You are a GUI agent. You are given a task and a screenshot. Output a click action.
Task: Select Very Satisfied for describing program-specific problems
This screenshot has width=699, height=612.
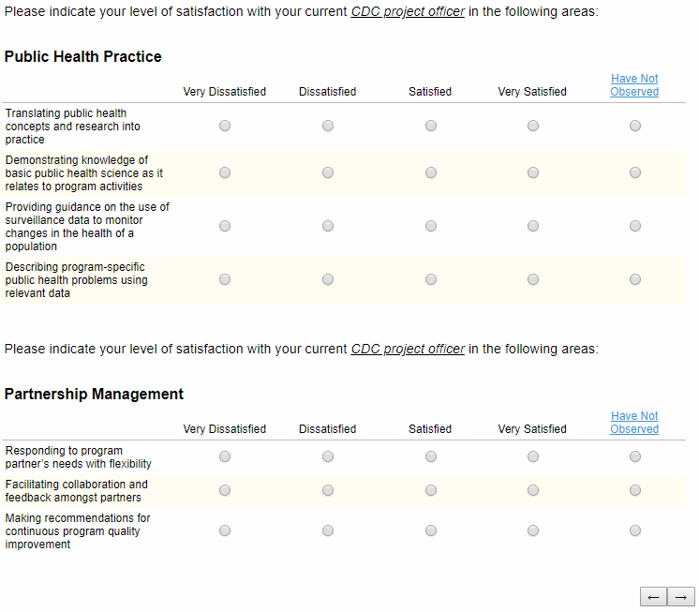[533, 279]
